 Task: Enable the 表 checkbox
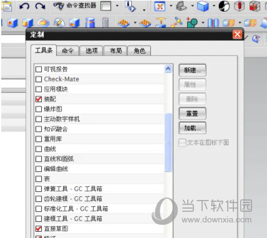pyautogui.click(x=39, y=179)
